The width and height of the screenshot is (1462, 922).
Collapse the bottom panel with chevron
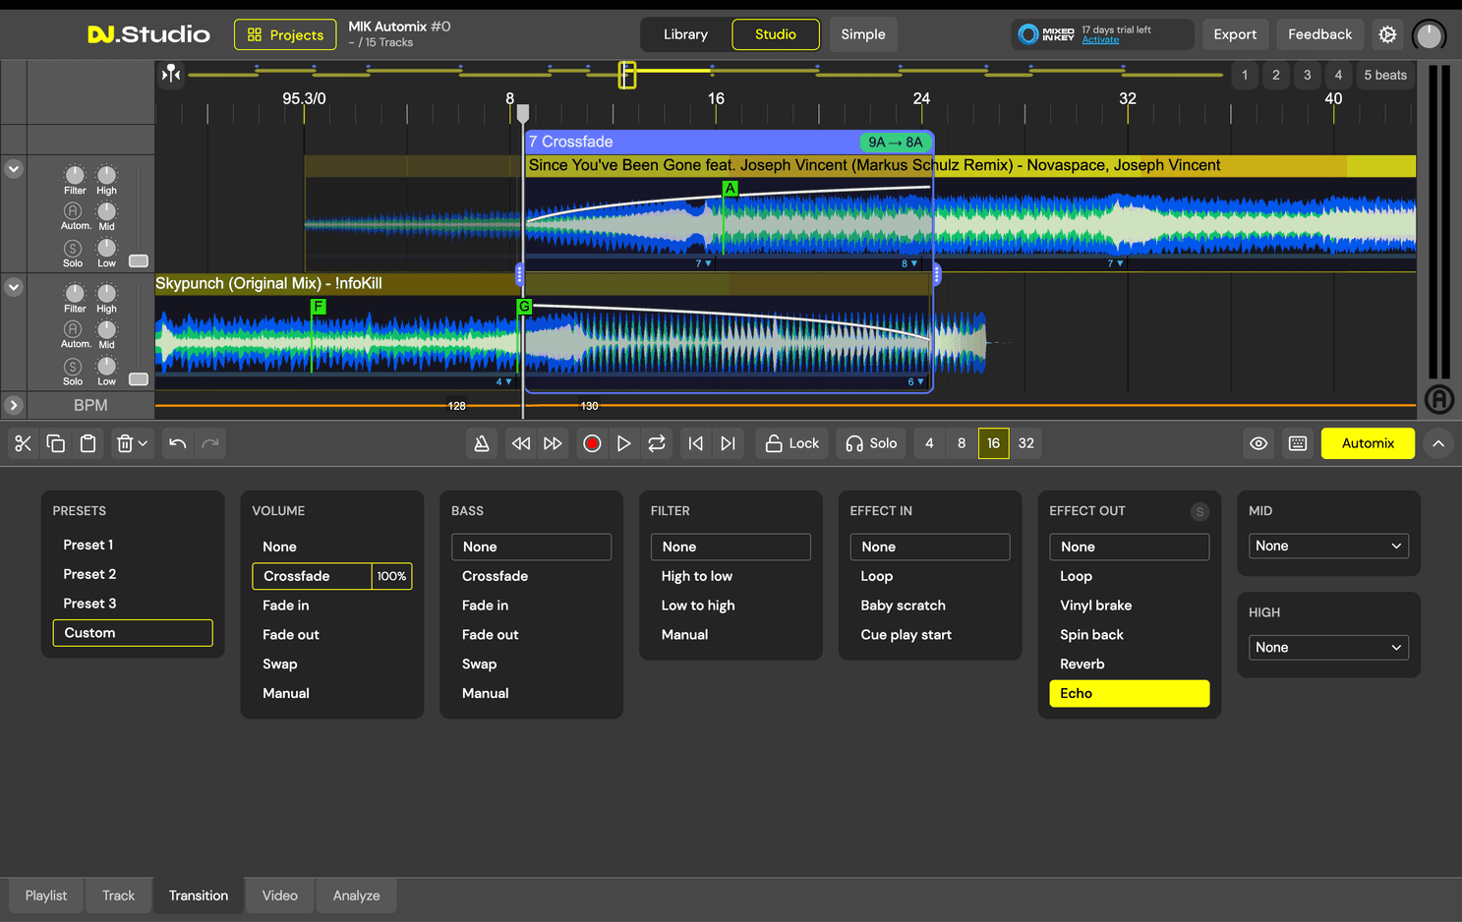(1438, 443)
